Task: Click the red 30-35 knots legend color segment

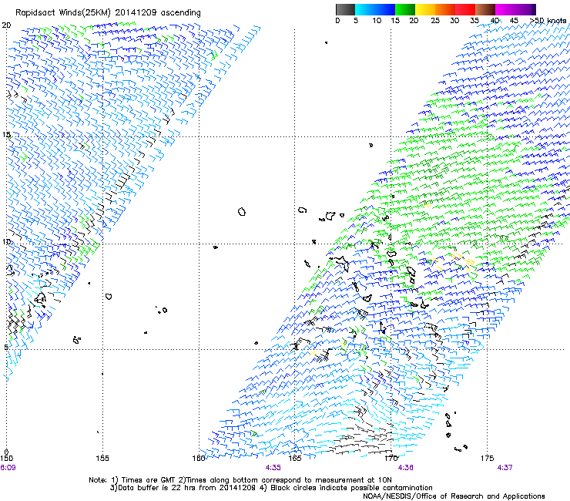Action: (x=465, y=9)
